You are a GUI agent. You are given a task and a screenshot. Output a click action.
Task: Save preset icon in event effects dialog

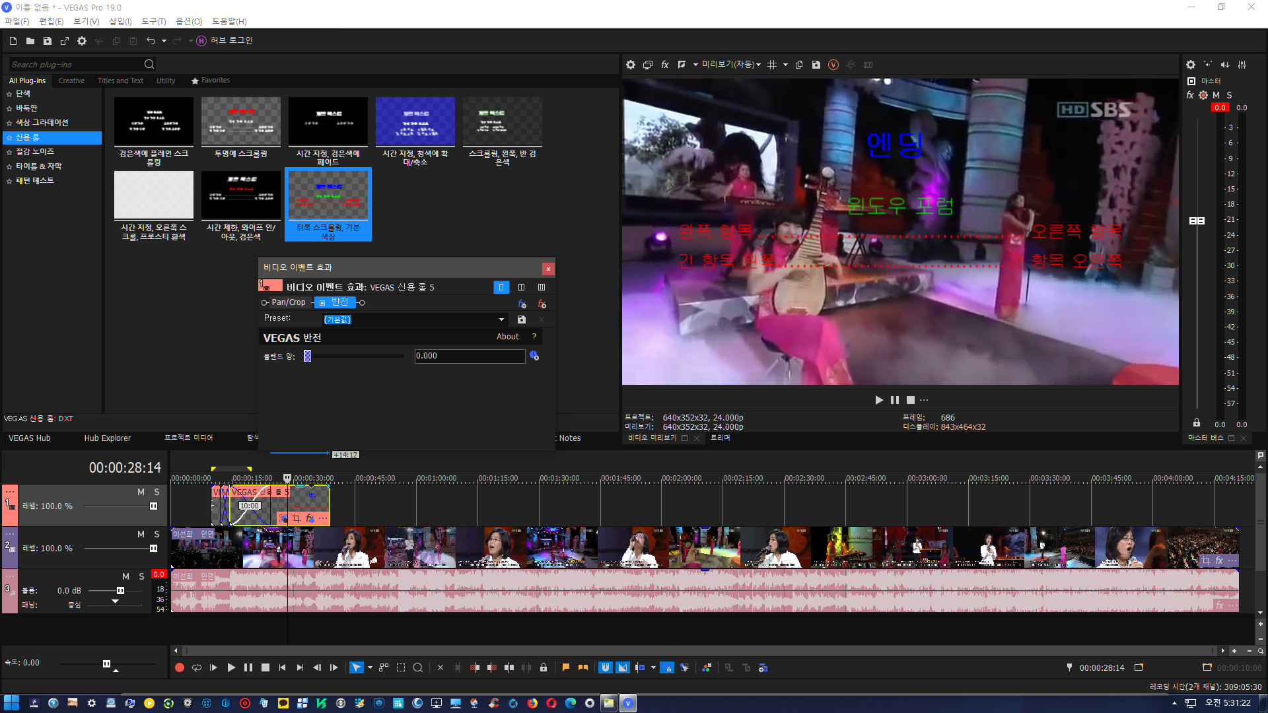522,320
